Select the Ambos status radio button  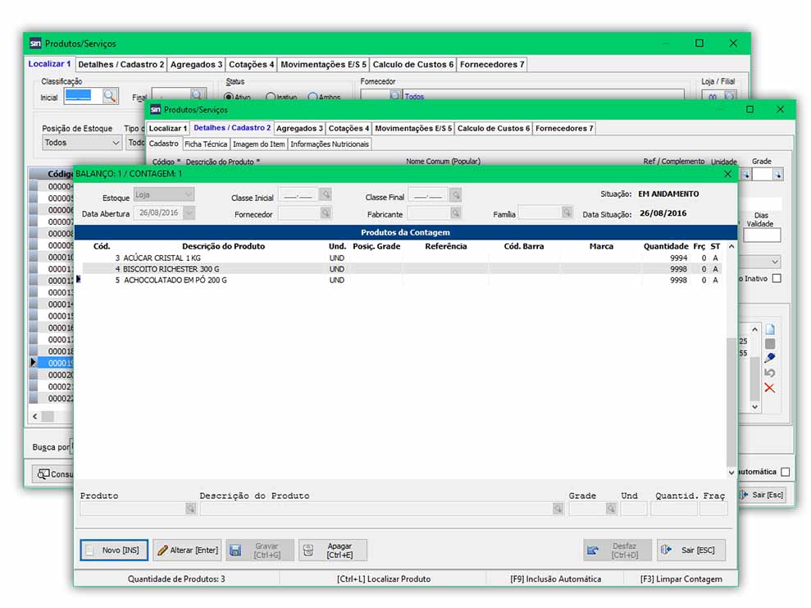click(x=312, y=97)
